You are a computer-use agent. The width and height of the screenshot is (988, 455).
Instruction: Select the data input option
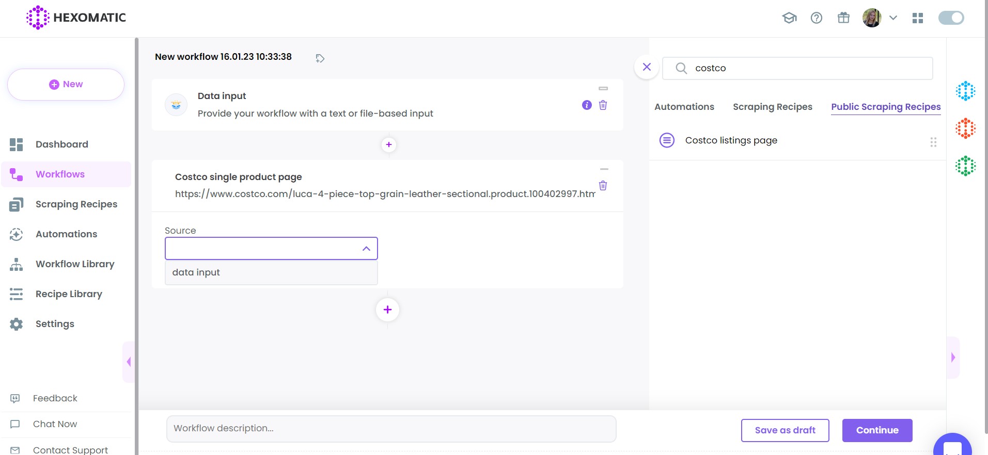click(271, 272)
